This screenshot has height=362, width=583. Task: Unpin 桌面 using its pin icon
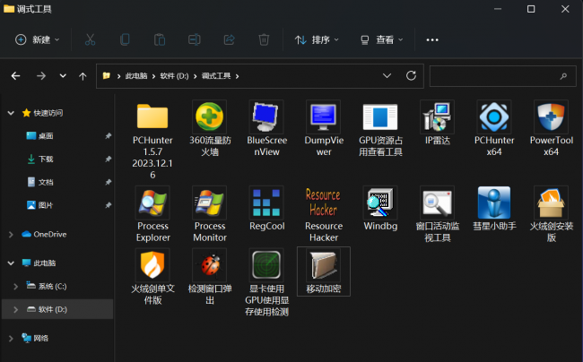tap(108, 136)
